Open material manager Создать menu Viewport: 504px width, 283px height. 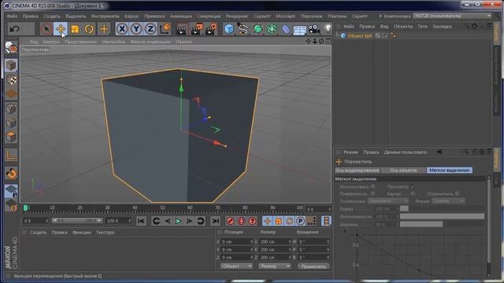[x=39, y=233]
